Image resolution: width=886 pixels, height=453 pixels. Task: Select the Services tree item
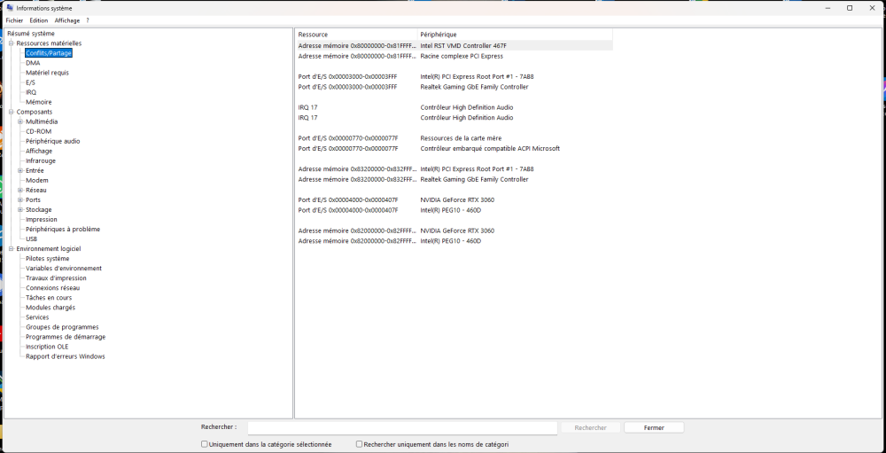(37, 317)
